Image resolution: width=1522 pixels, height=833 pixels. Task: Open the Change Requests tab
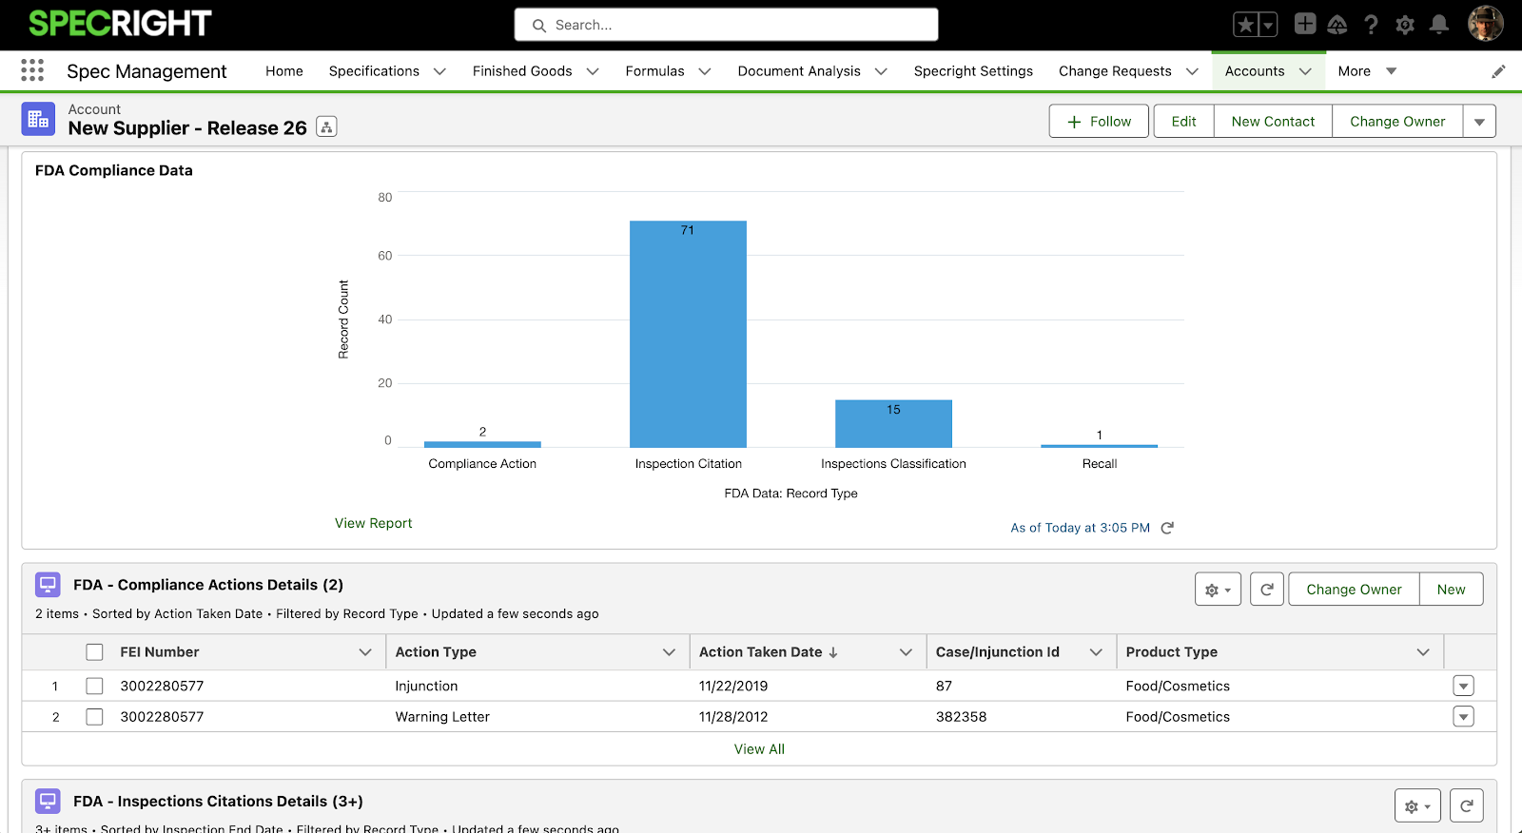[x=1115, y=71]
